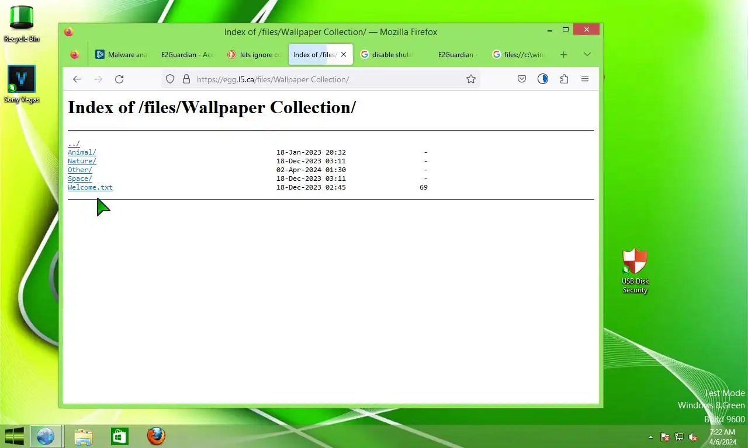The height and width of the screenshot is (448, 748).
Task: Open the Action Center flag icon
Action: (664, 437)
